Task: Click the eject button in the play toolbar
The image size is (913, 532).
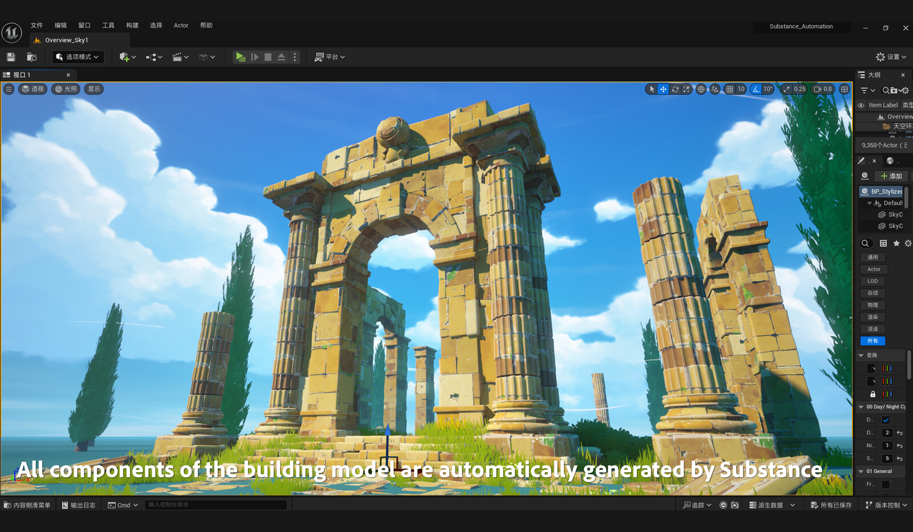Action: pos(281,57)
